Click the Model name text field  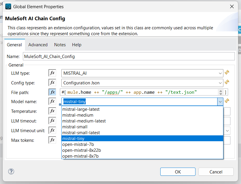pos(139,102)
